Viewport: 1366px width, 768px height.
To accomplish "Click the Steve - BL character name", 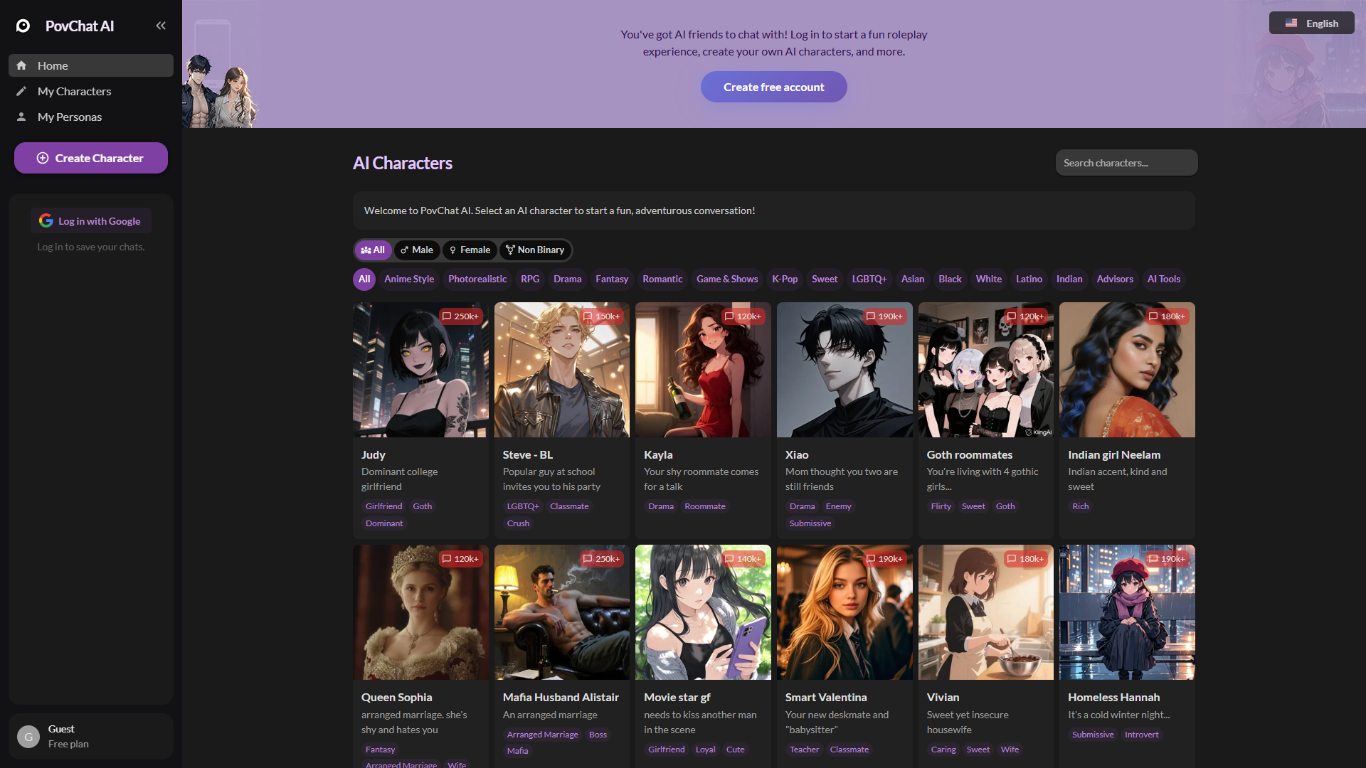I will (x=528, y=454).
